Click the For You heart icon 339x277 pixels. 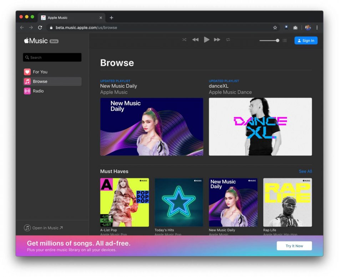(27, 72)
